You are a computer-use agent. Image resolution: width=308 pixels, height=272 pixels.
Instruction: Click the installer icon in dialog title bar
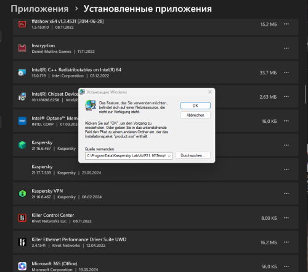click(x=83, y=92)
